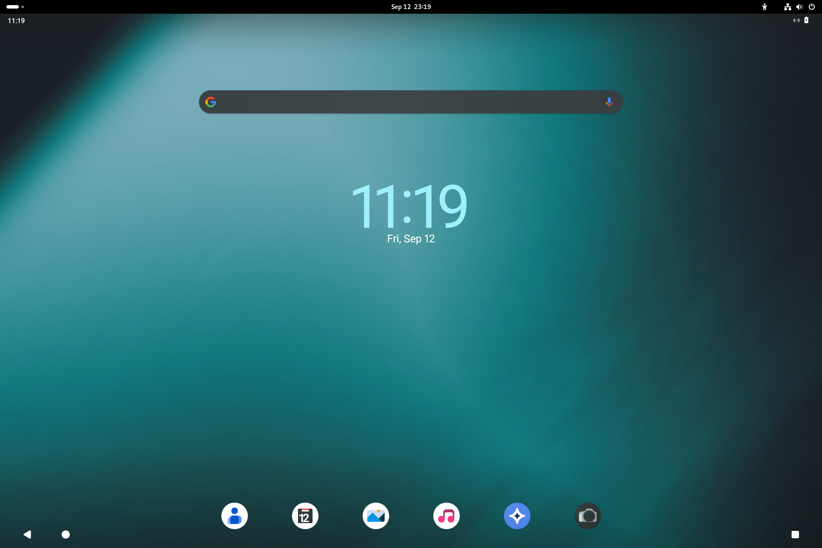The width and height of the screenshot is (822, 548).
Task: Open the Calendar app showing 12
Action: pos(305,516)
